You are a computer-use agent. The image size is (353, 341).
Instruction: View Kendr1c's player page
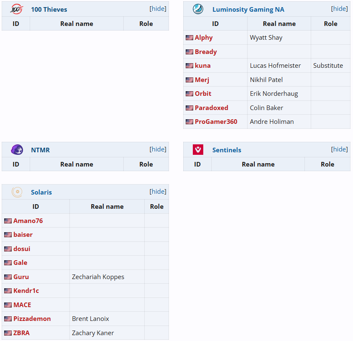point(26,291)
